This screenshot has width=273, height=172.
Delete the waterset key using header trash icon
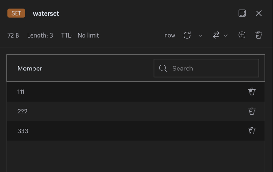[x=259, y=35]
